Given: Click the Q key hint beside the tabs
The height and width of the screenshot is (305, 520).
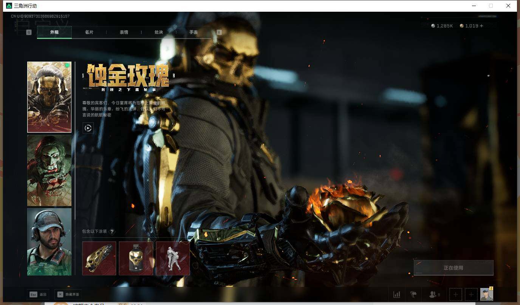Looking at the screenshot, I should pyautogui.click(x=29, y=33).
